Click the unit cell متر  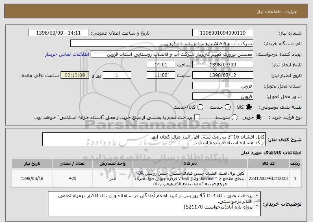(113, 178)
